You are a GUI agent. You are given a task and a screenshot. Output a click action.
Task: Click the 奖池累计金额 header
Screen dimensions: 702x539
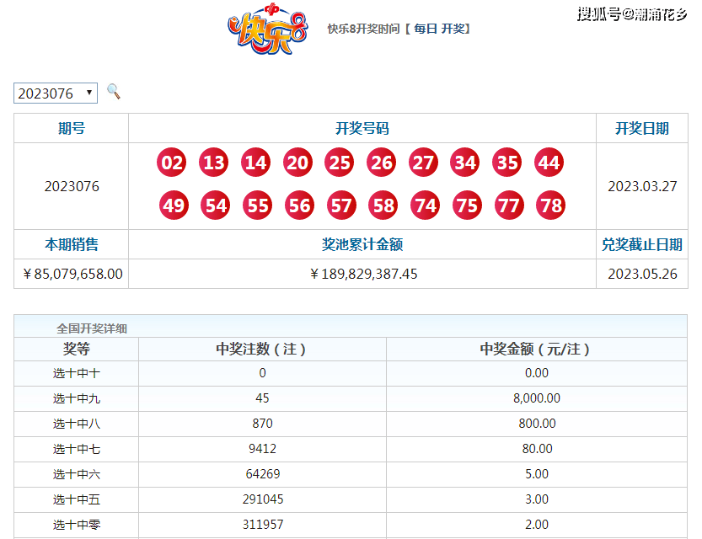pyautogui.click(x=362, y=244)
